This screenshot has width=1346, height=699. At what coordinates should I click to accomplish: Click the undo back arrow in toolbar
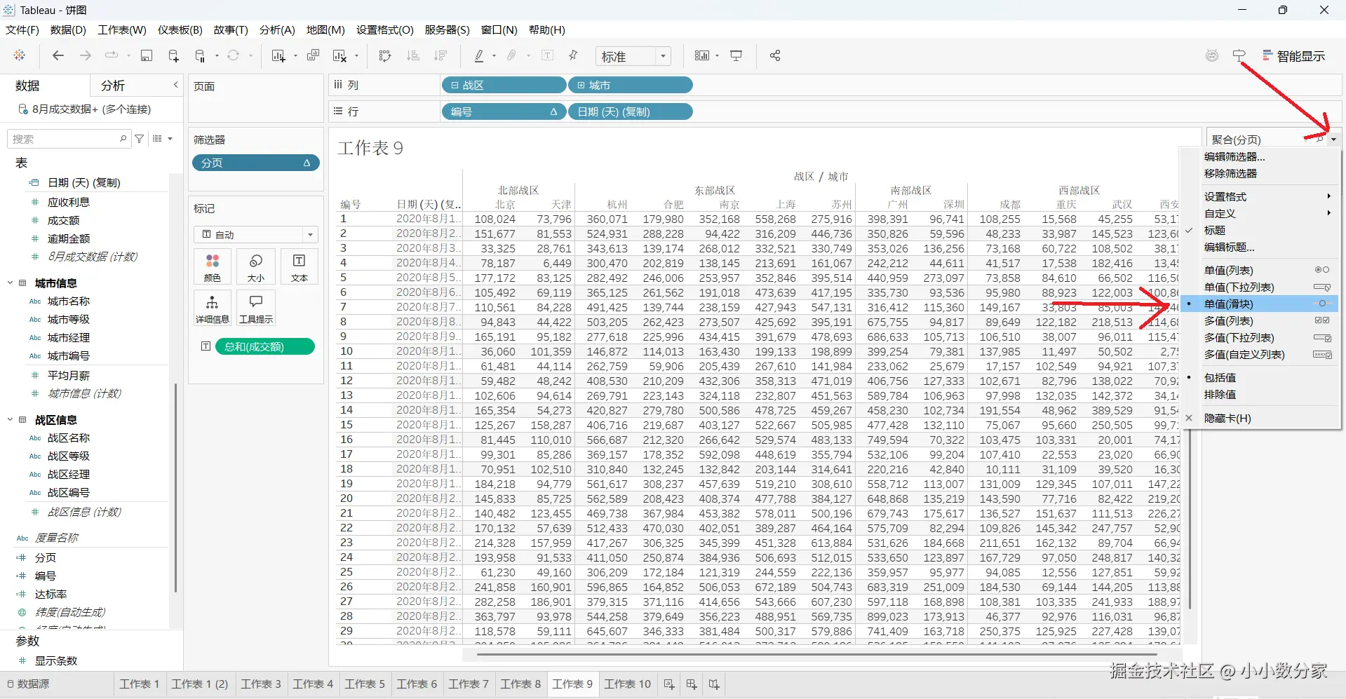click(x=58, y=55)
